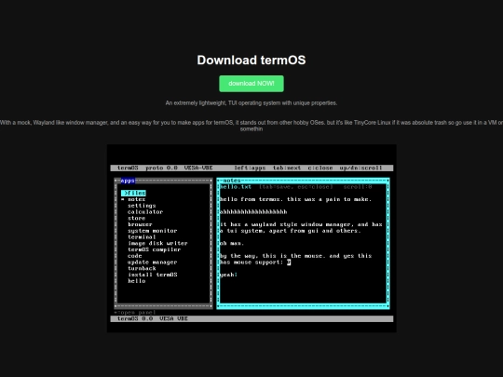Click 'image disk writer' entry
The image size is (503, 377).
point(157,243)
